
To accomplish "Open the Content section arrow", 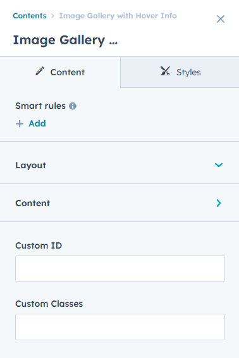I will 219,203.
